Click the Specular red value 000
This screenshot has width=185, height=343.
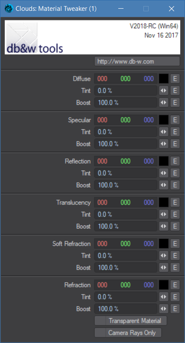tap(102, 120)
